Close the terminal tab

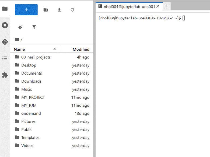158,6
